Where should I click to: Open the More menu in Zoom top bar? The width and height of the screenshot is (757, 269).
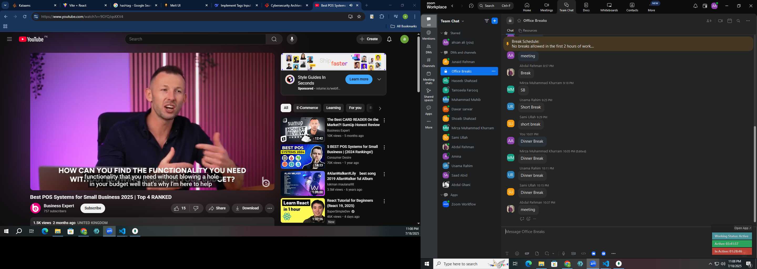click(651, 7)
